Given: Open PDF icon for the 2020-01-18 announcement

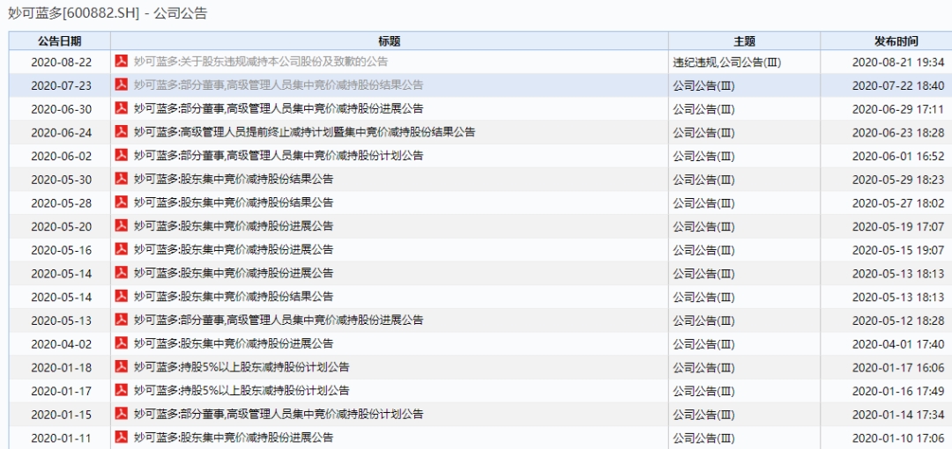Looking at the screenshot, I should [x=122, y=367].
